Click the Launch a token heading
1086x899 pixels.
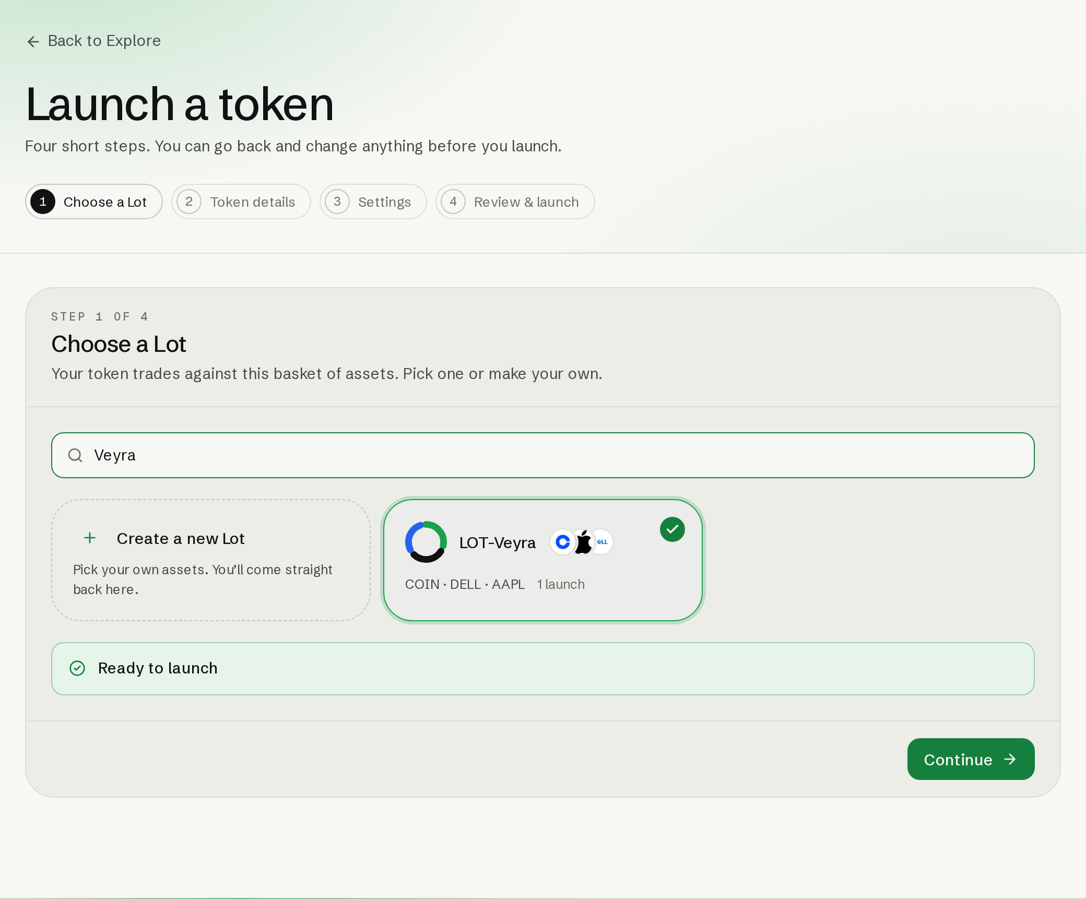click(180, 104)
